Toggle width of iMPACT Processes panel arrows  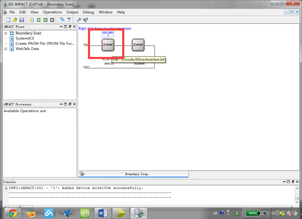(x=61, y=104)
